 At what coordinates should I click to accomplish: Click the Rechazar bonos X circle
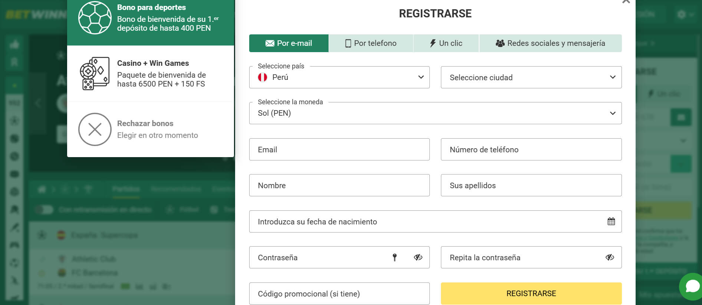pyautogui.click(x=95, y=129)
